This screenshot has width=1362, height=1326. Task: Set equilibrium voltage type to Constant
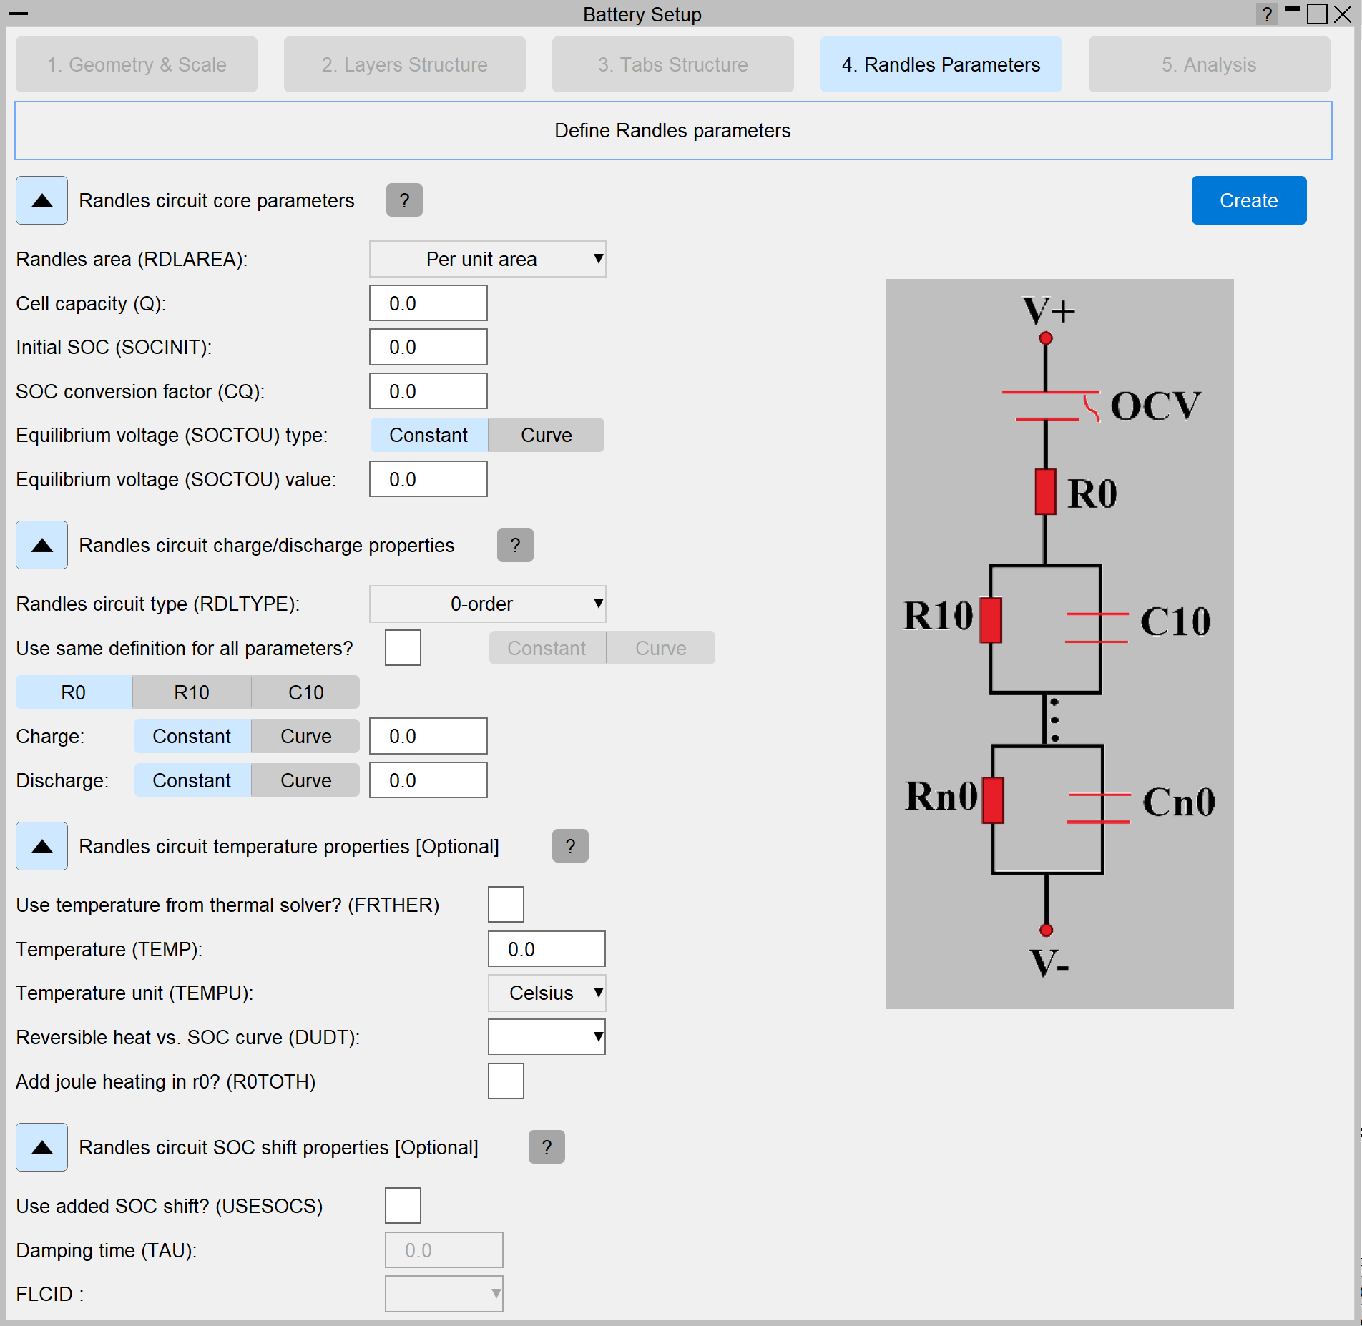(428, 435)
